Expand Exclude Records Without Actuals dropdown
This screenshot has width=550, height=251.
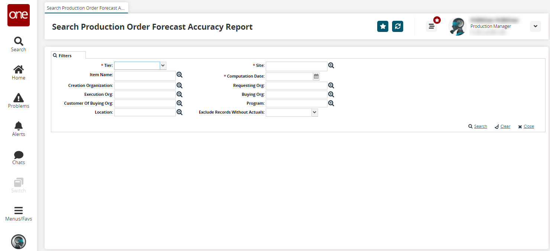(x=314, y=113)
